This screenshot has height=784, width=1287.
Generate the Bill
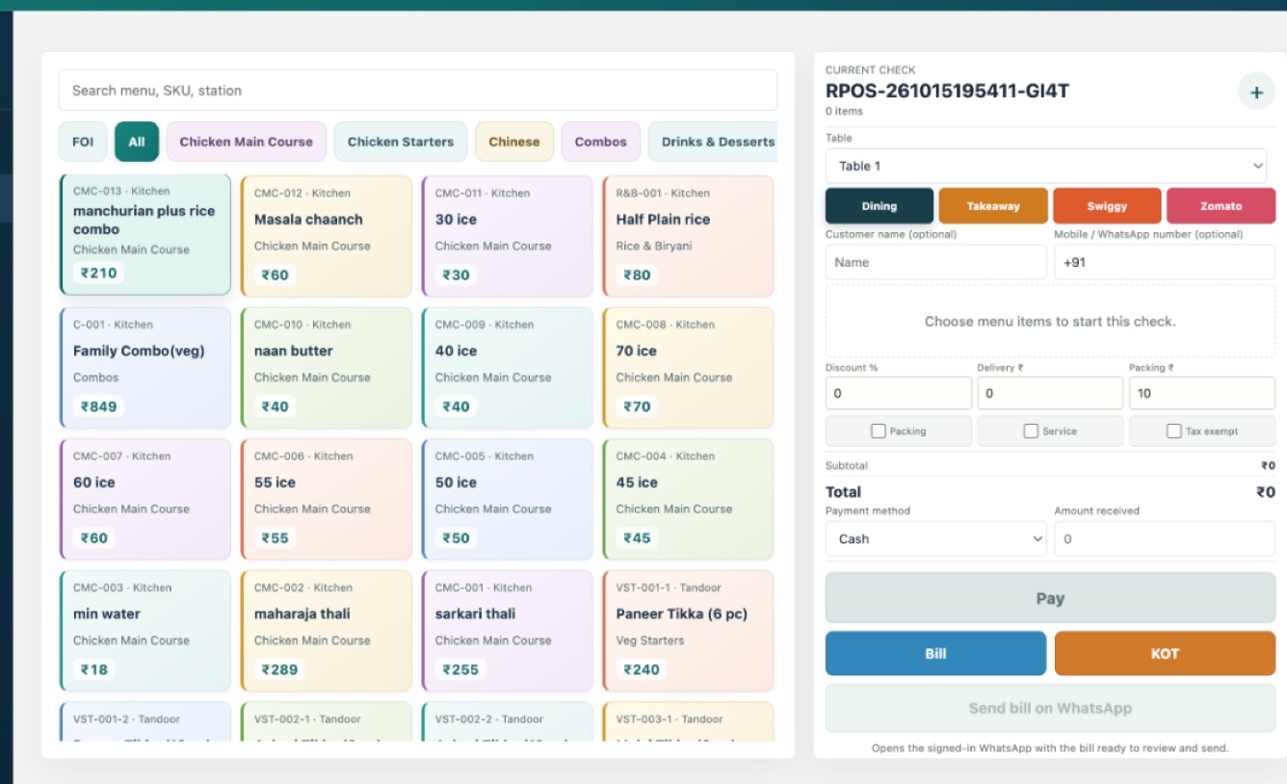[x=935, y=654]
